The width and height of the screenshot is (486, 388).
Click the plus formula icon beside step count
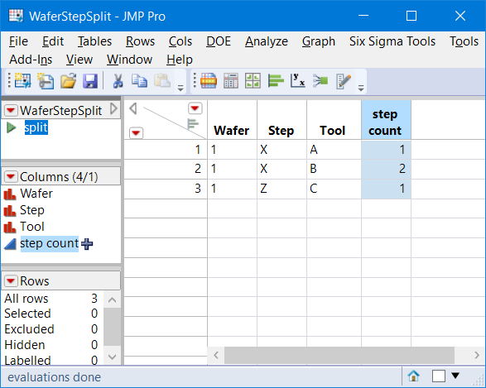87,244
